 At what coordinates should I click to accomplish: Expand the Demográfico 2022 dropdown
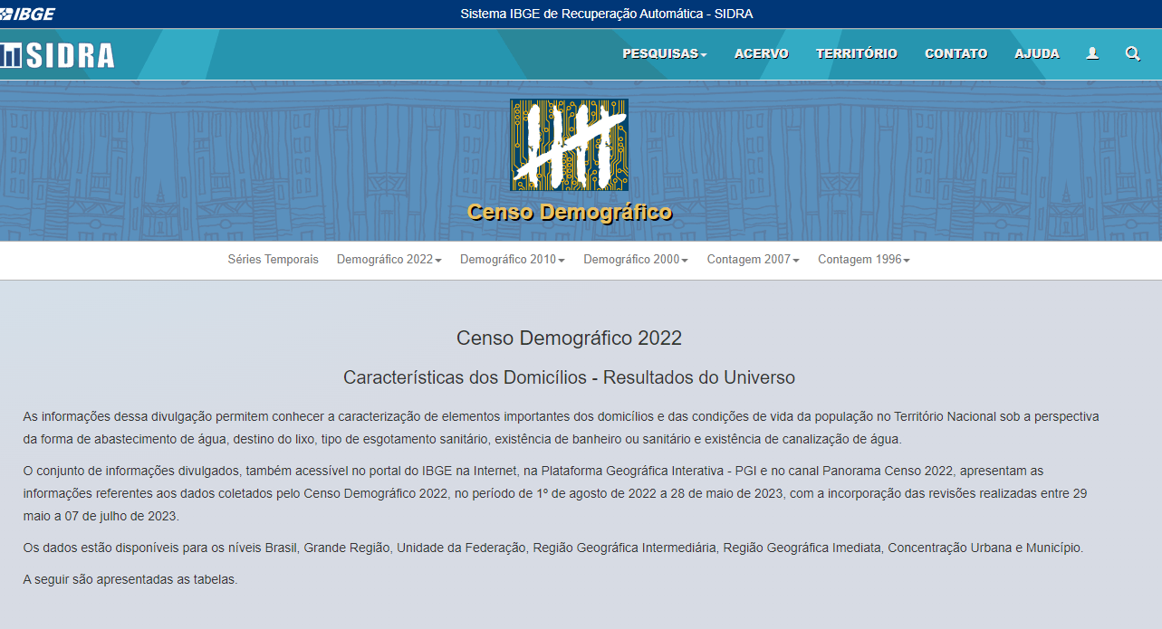[389, 260]
